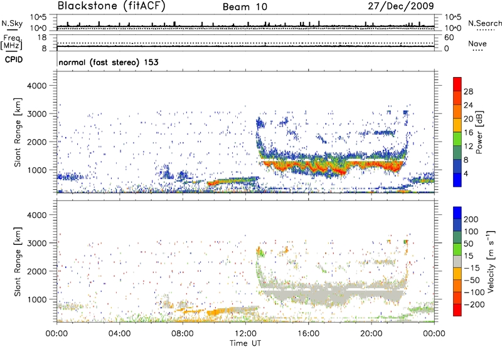Image resolution: width=502 pixels, height=347 pixels.
Task: Pick the red top segment of the power color bar
Action: (x=457, y=84)
